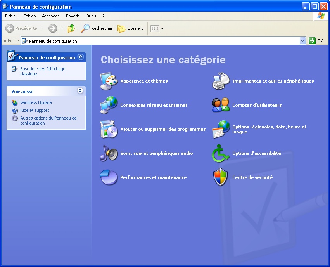
Task: Open the Affichage menu
Action: coord(51,16)
